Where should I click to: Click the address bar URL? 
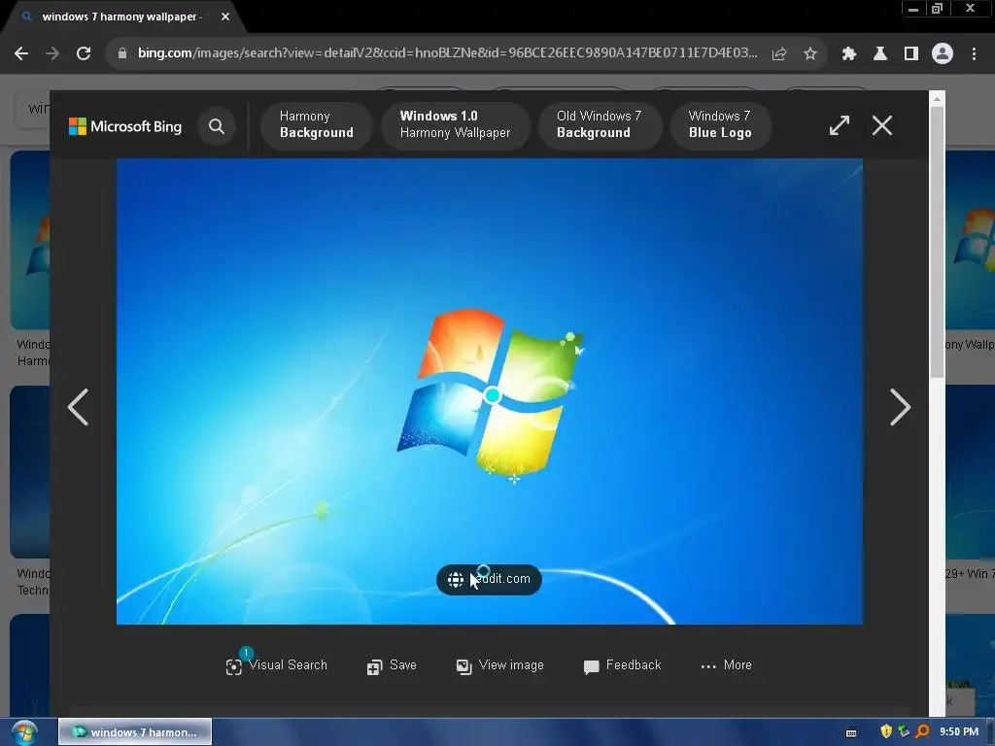447,53
